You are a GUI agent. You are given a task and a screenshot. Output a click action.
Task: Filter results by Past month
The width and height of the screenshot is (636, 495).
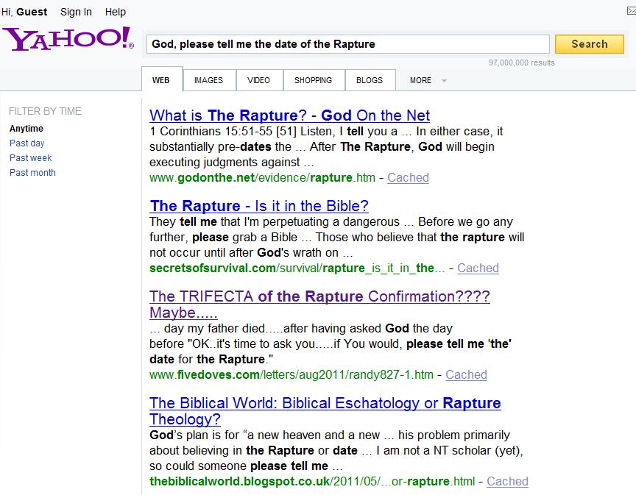coord(32,172)
